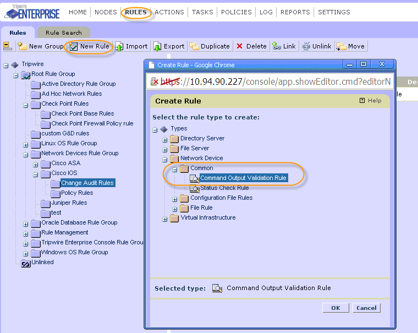Click the Unlink rule icon
This screenshot has width=418, height=333.
click(x=306, y=47)
